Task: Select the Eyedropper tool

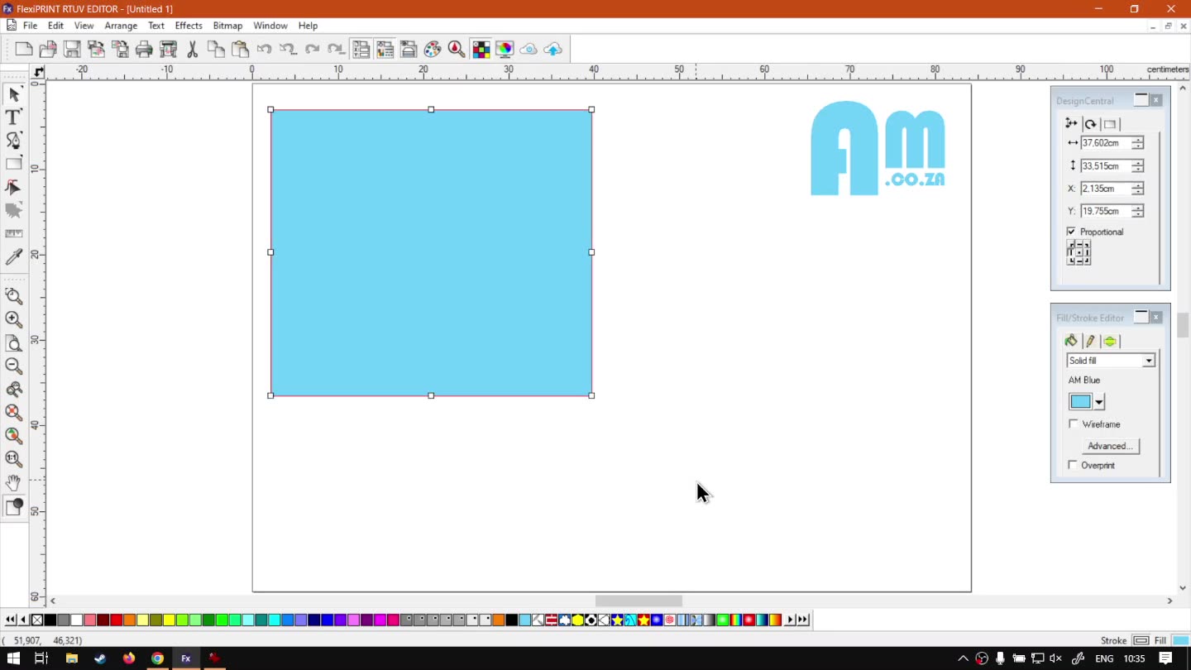Action: click(x=13, y=257)
